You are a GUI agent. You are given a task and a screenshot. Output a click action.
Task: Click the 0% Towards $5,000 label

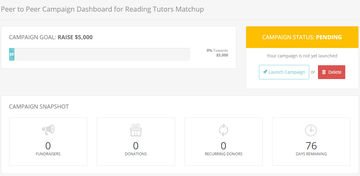(x=218, y=53)
